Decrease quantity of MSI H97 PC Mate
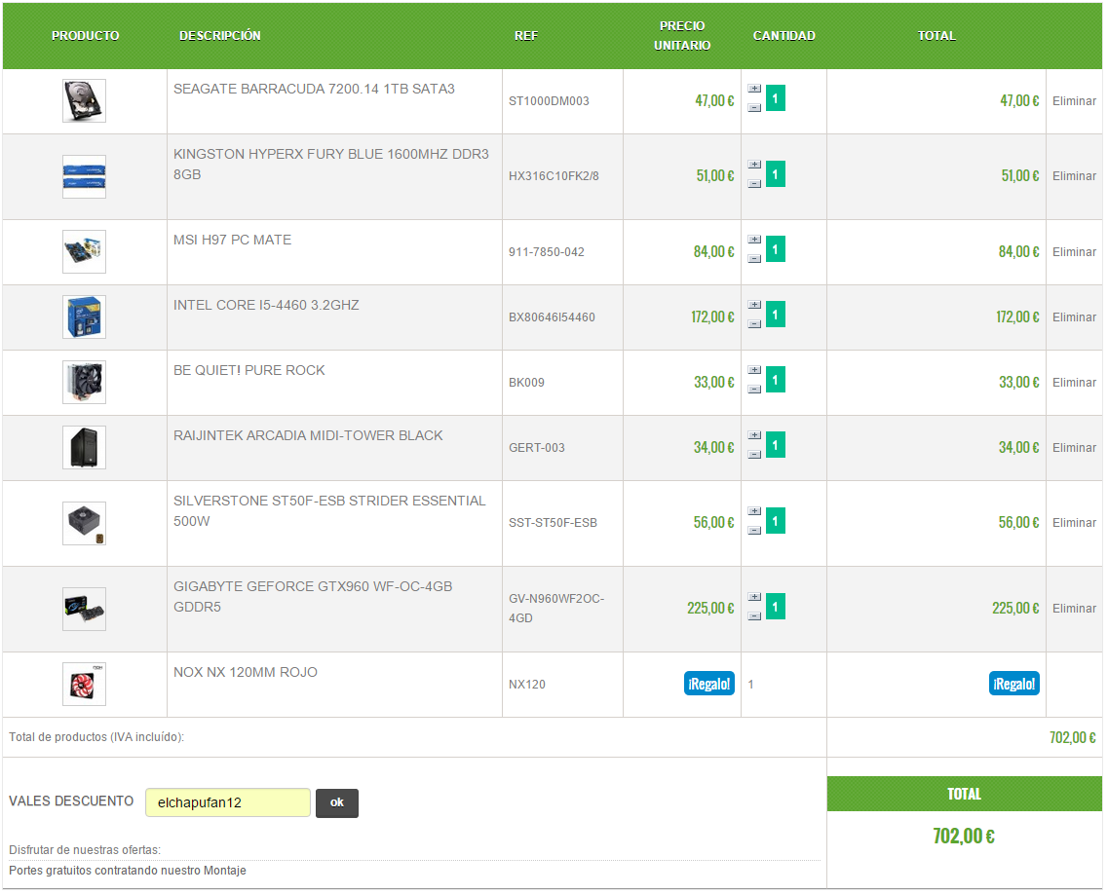1108x894 pixels. pos(754,259)
